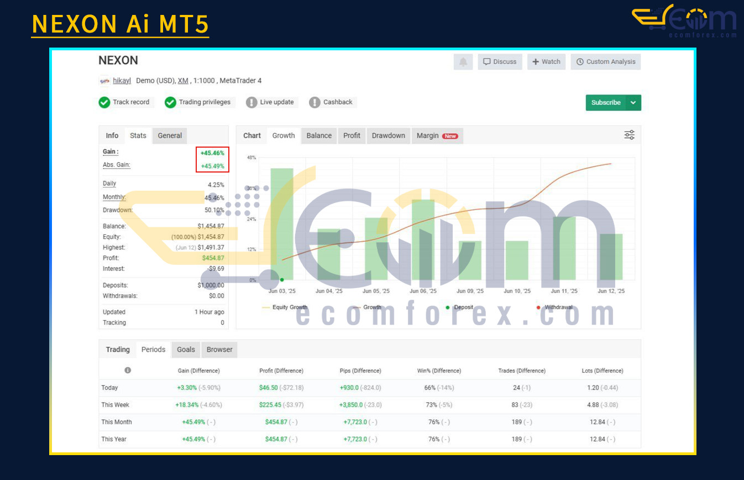Click the Jun 12 '25 green bar
The image size is (744, 480).
tap(611, 257)
